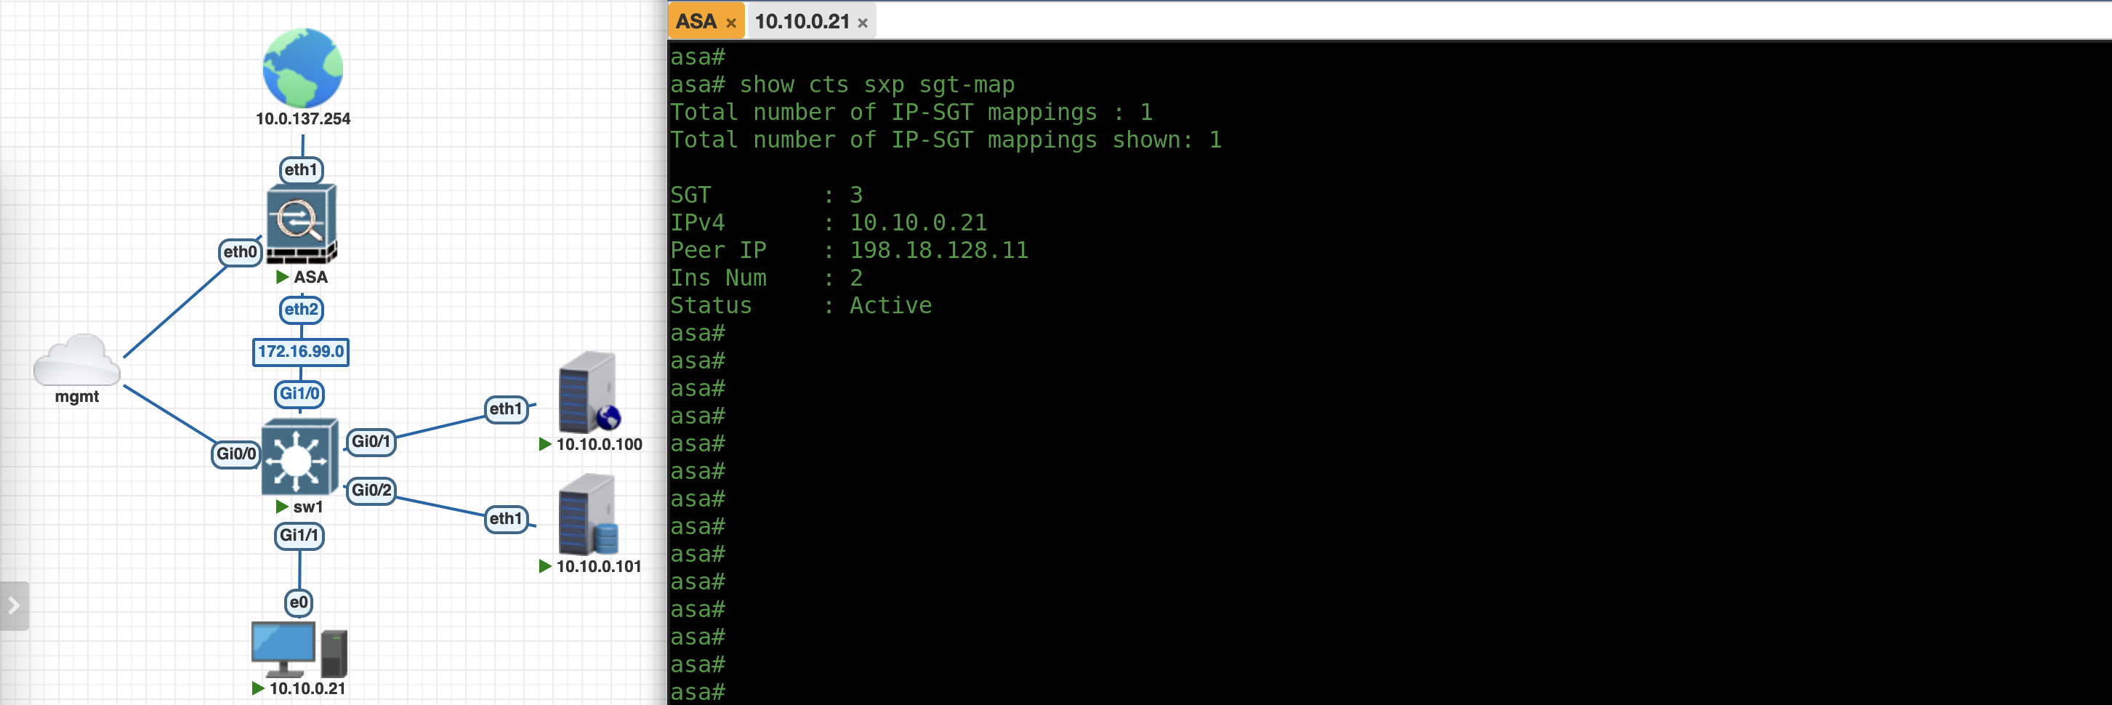Screen dimensions: 2112x705
Task: Click the 172.16.99.0 network label
Action: point(301,352)
